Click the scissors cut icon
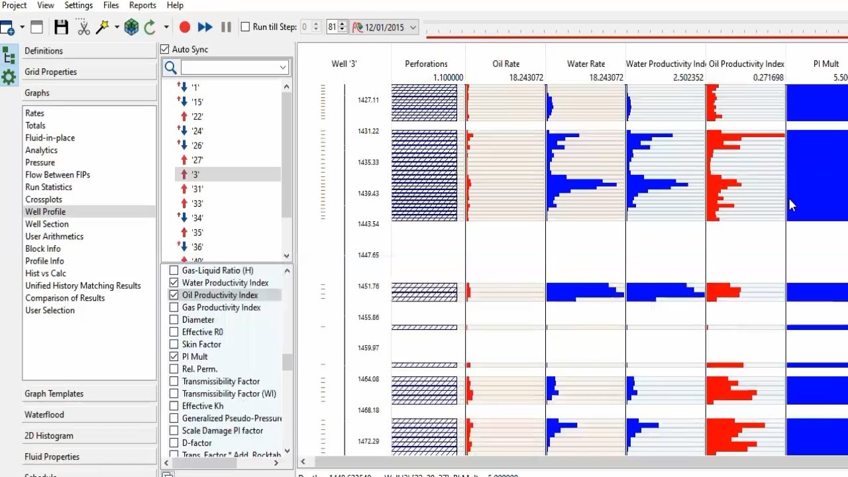The width and height of the screenshot is (848, 477). pos(83,27)
